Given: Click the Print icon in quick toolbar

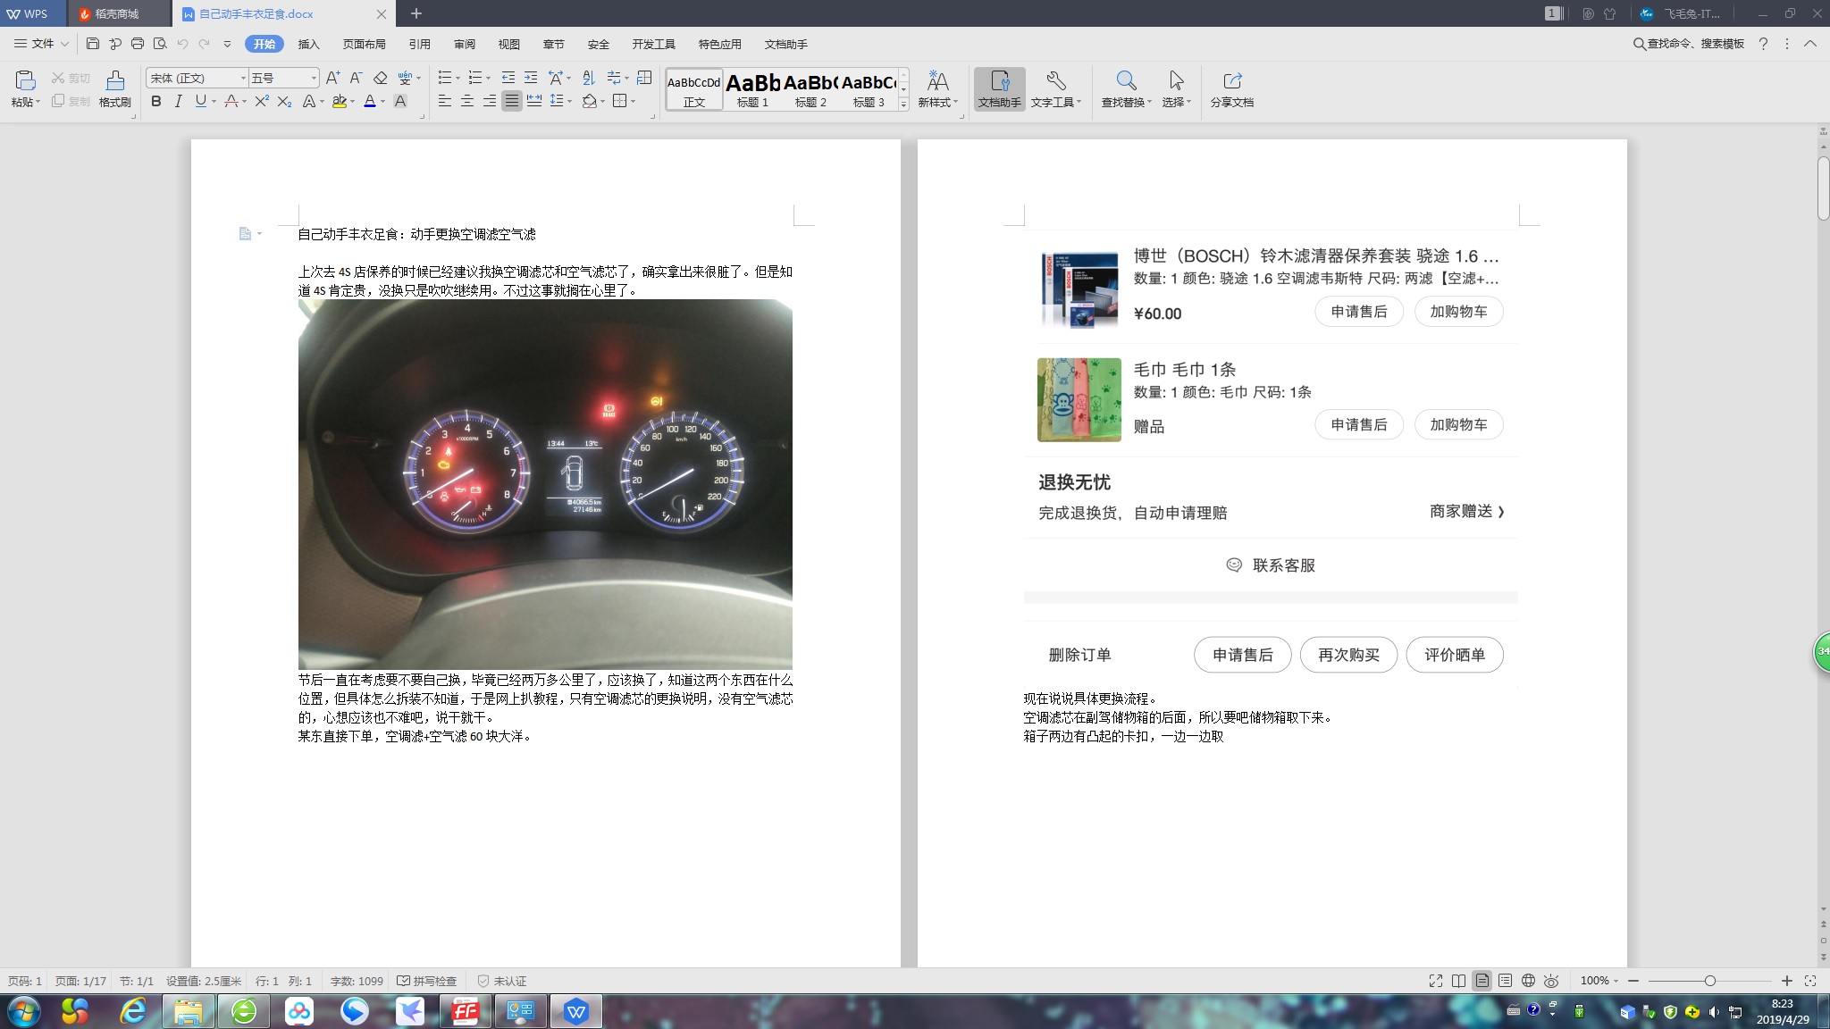Looking at the screenshot, I should click(x=138, y=44).
